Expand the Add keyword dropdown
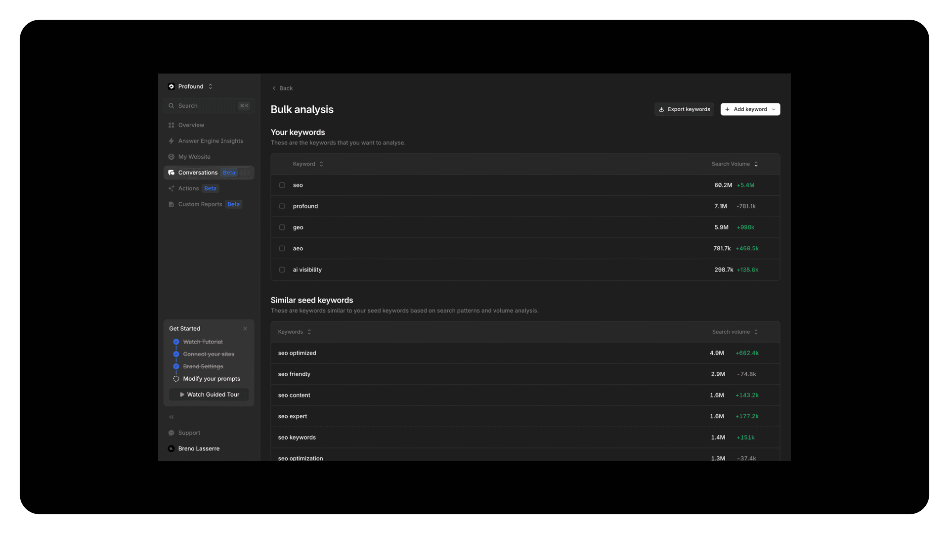949x534 pixels. (774, 109)
